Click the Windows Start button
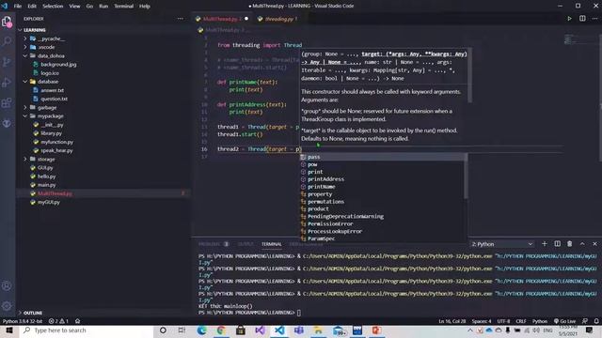 pyautogui.click(x=9, y=330)
